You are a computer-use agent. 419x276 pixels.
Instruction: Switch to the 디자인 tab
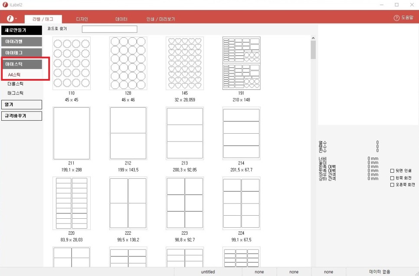(x=82, y=19)
